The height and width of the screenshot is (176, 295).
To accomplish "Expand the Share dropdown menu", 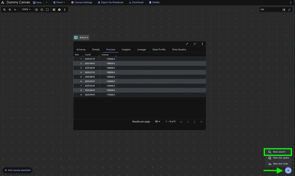I will [59, 2].
